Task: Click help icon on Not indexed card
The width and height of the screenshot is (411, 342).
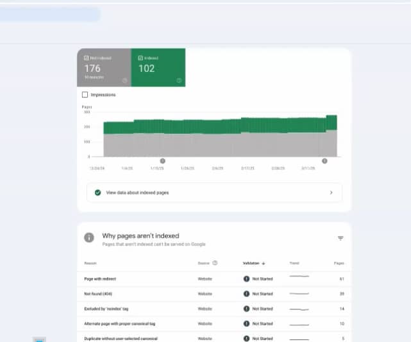Action: (x=124, y=81)
